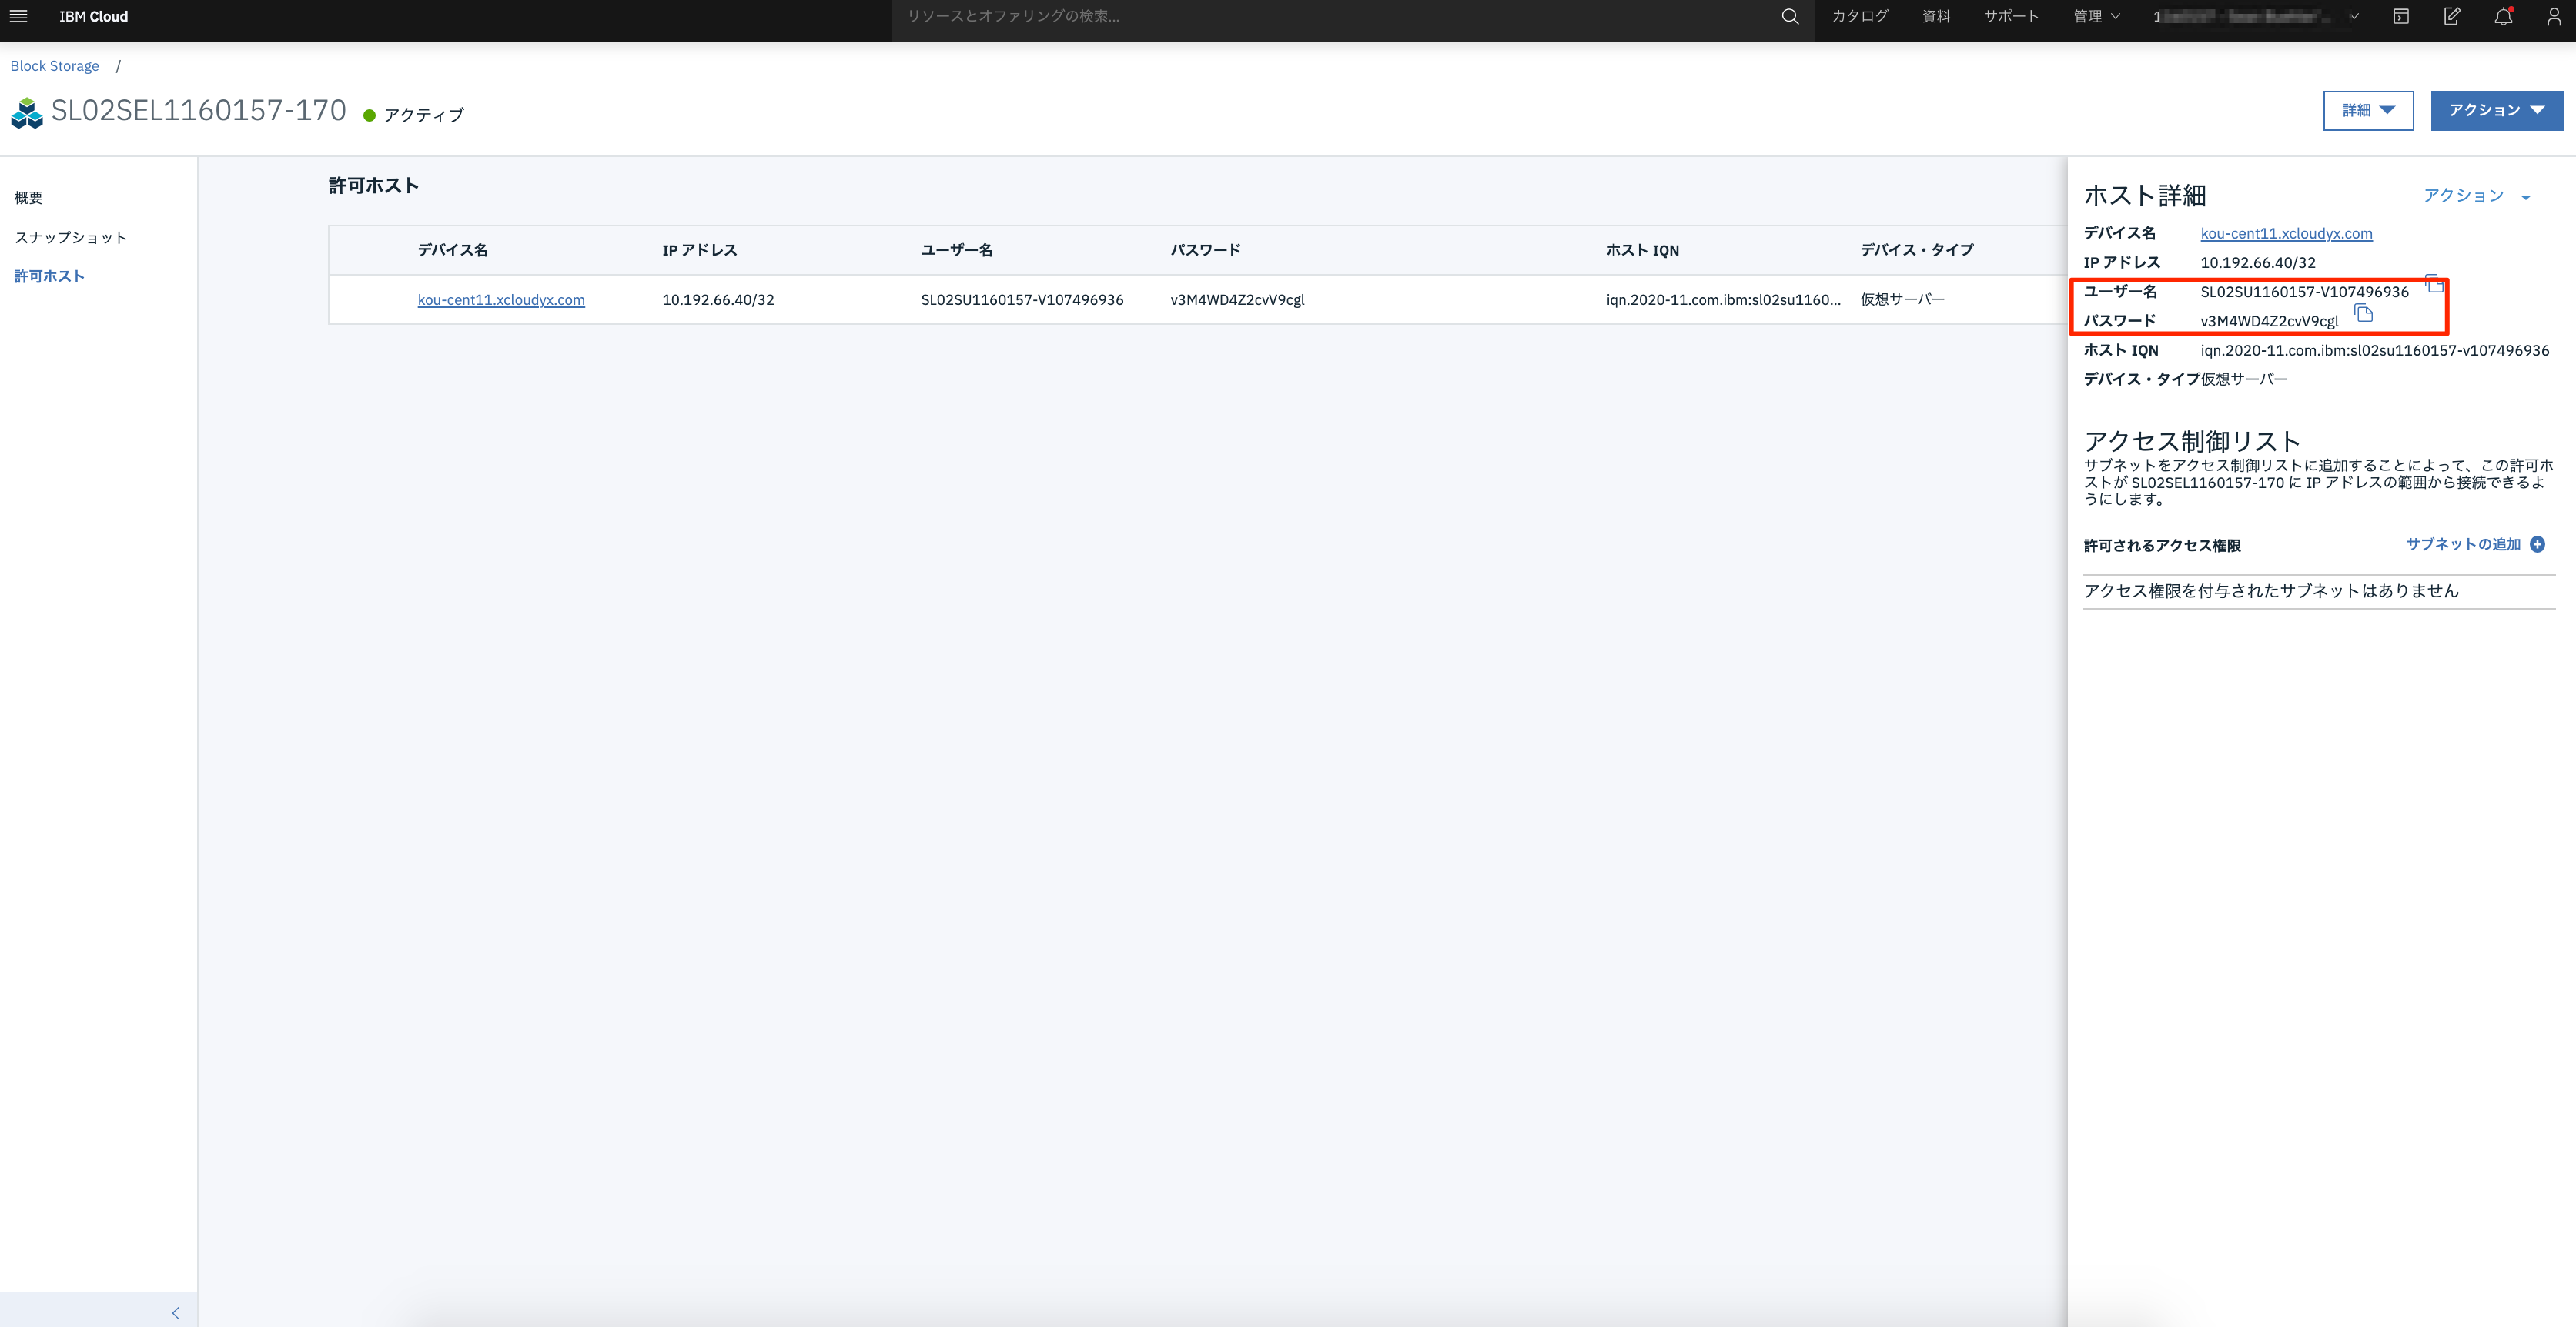Viewport: 2576px width, 1327px height.
Task: Select full host IQN in details panel
Action: coord(2374,350)
